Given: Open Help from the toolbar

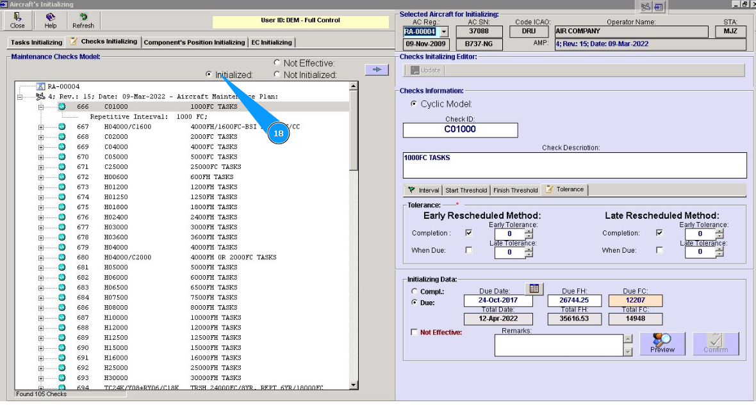Looking at the screenshot, I should [51, 20].
